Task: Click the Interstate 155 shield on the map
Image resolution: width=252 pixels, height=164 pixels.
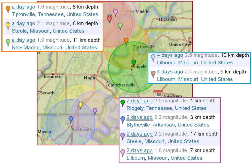Action: (x=158, y=94)
